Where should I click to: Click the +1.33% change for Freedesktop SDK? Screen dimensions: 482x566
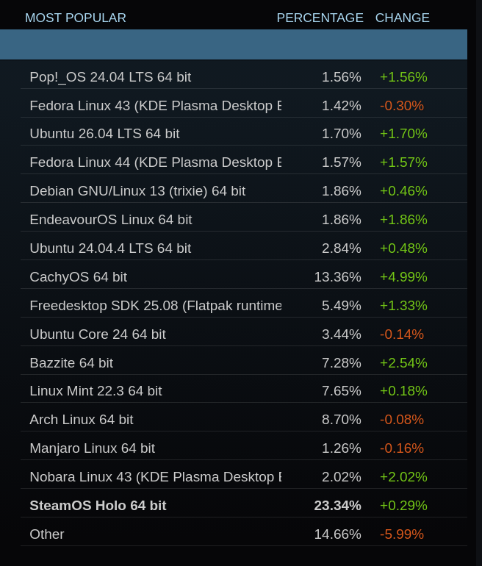point(403,306)
